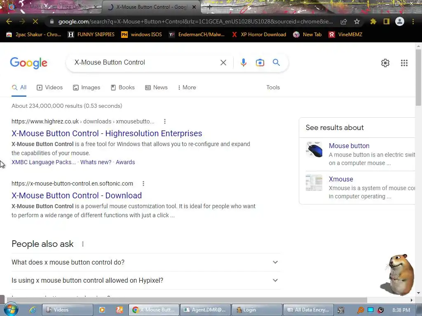The width and height of the screenshot is (422, 316).
Task: Open About options beside People also ask
Action: point(82,244)
